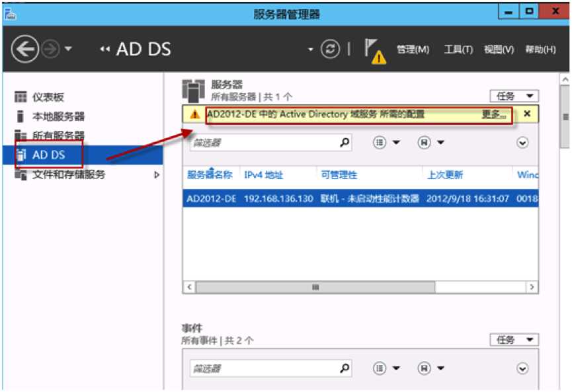Open navigation history dropdown beside forward arrow
Image resolution: width=572 pixels, height=392 pixels.
tap(68, 48)
